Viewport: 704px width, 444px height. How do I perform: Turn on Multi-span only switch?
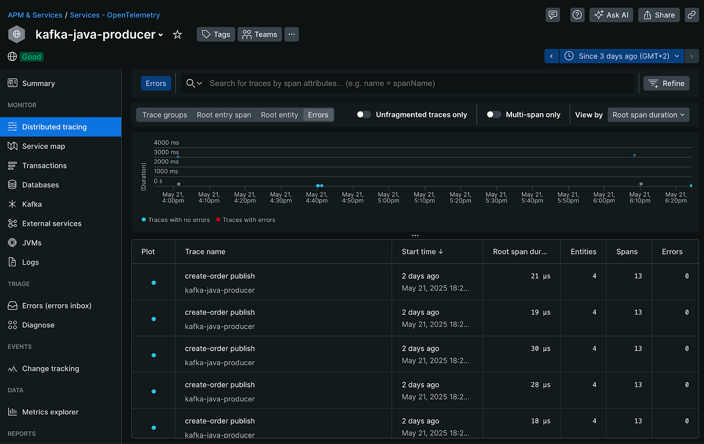pyautogui.click(x=494, y=115)
